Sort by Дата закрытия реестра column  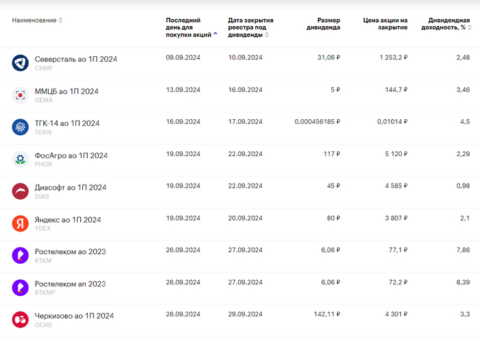tap(247, 27)
